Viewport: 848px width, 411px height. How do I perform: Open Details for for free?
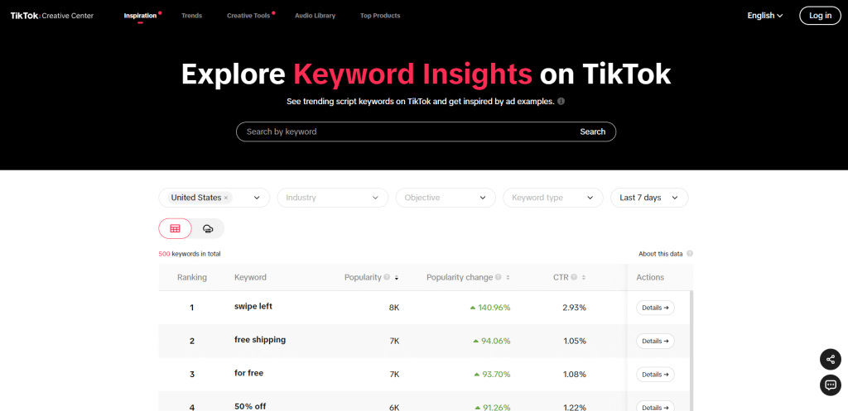pyautogui.click(x=655, y=375)
